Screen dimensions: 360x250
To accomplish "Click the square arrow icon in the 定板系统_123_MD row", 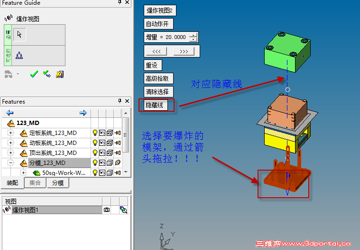I will 102,133.
